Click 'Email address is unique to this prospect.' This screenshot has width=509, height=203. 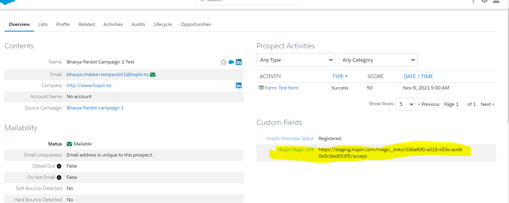pyautogui.click(x=110, y=155)
